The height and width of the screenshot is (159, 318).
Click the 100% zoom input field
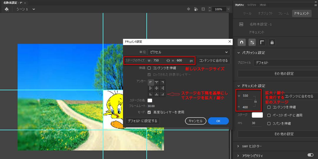click(219, 9)
